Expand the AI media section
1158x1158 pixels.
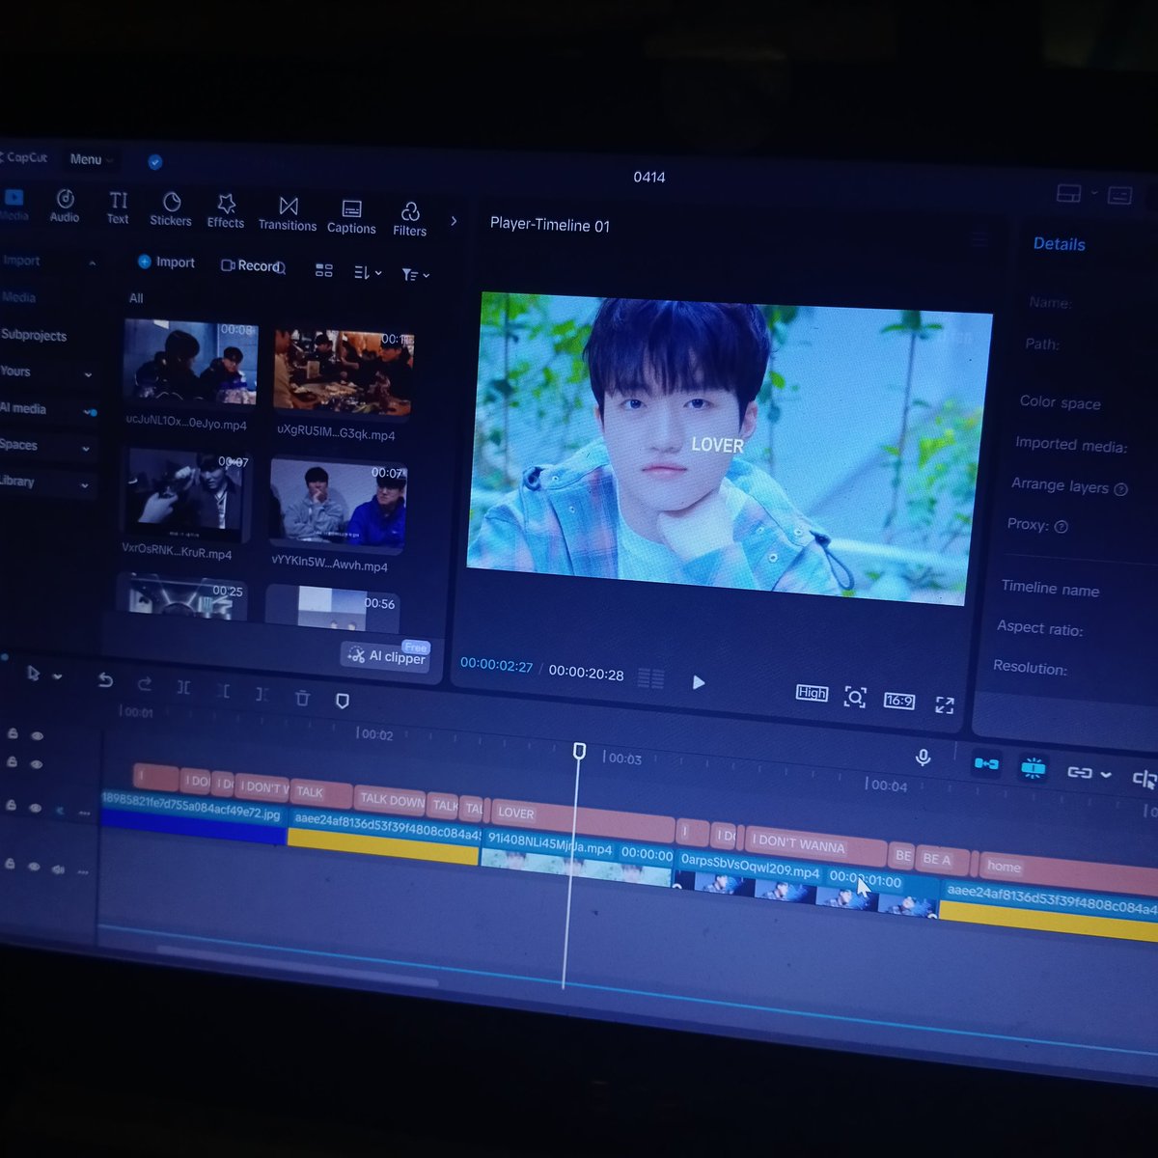pos(89,412)
